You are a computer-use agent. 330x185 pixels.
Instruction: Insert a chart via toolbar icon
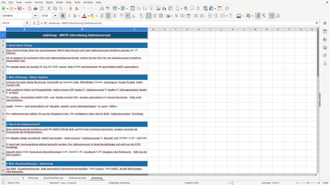(164, 8)
